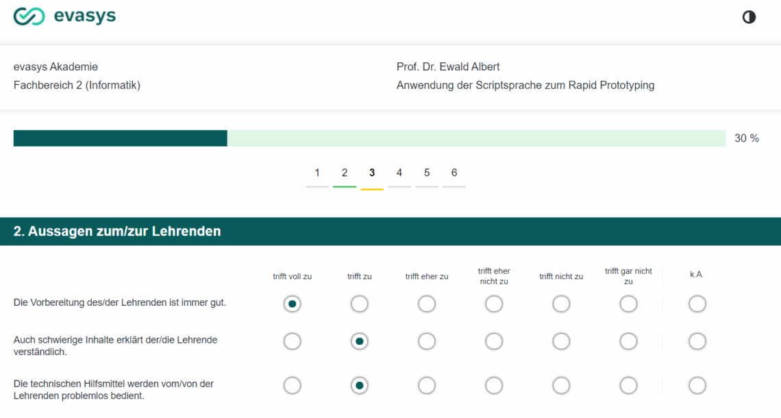Viewport: 781px width, 418px height.
Task: Choose 'trifft eher nicht zu' for schwierige Inhalte
Action: [x=494, y=341]
